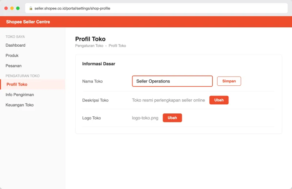Image resolution: width=292 pixels, height=189 pixels.
Task: Select Profil Toko sidebar item
Action: pyautogui.click(x=32, y=84)
